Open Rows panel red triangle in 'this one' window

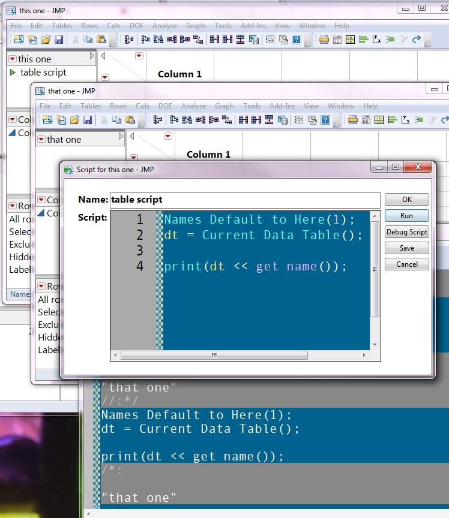[13, 206]
